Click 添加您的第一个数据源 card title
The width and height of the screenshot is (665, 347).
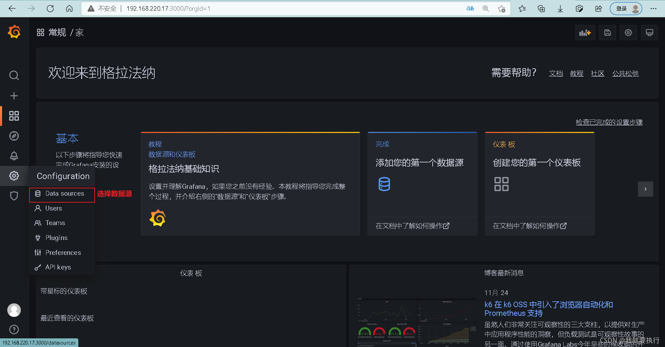420,162
